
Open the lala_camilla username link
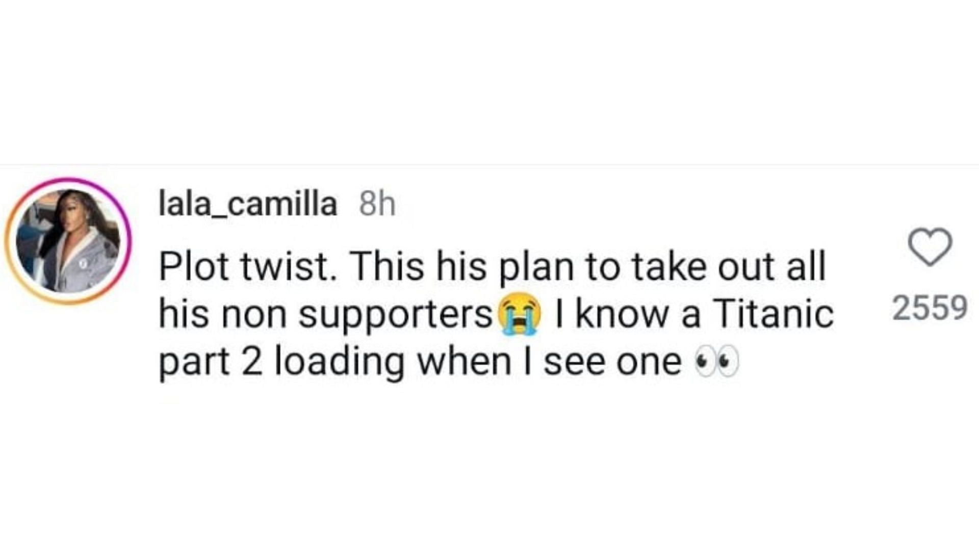[x=248, y=204]
